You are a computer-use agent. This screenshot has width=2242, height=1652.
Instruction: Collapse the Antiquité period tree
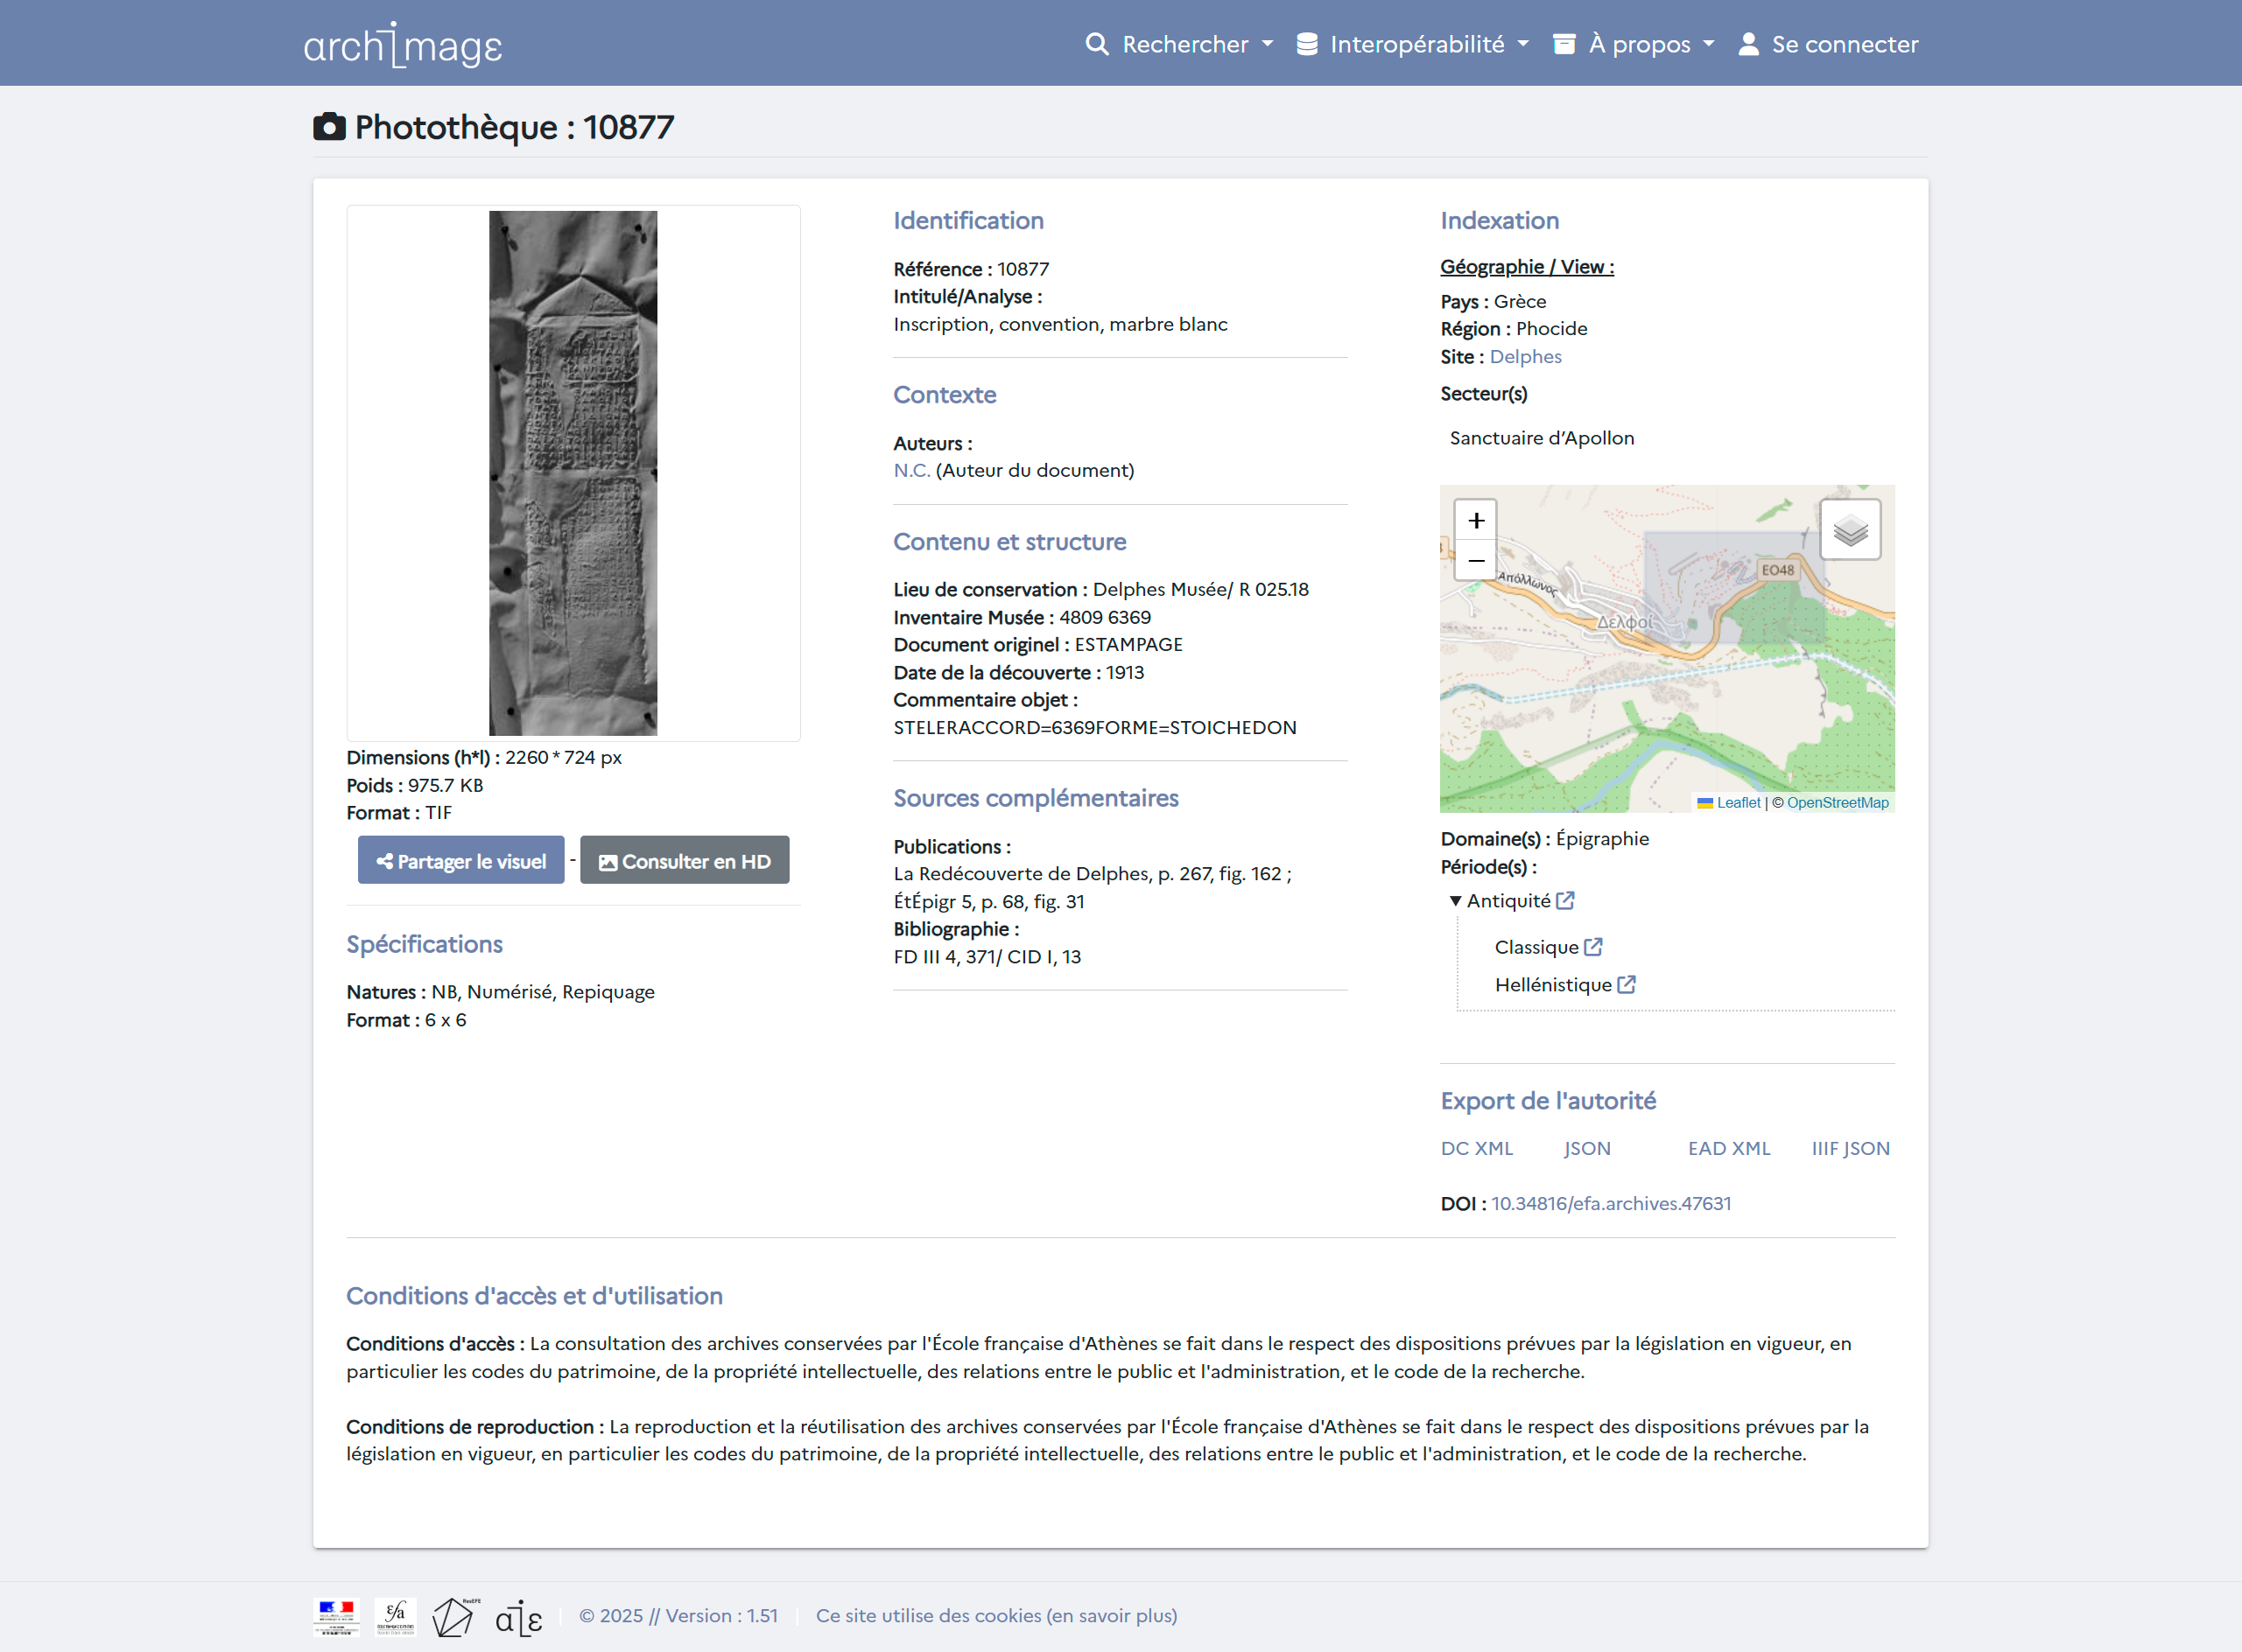point(1456,901)
